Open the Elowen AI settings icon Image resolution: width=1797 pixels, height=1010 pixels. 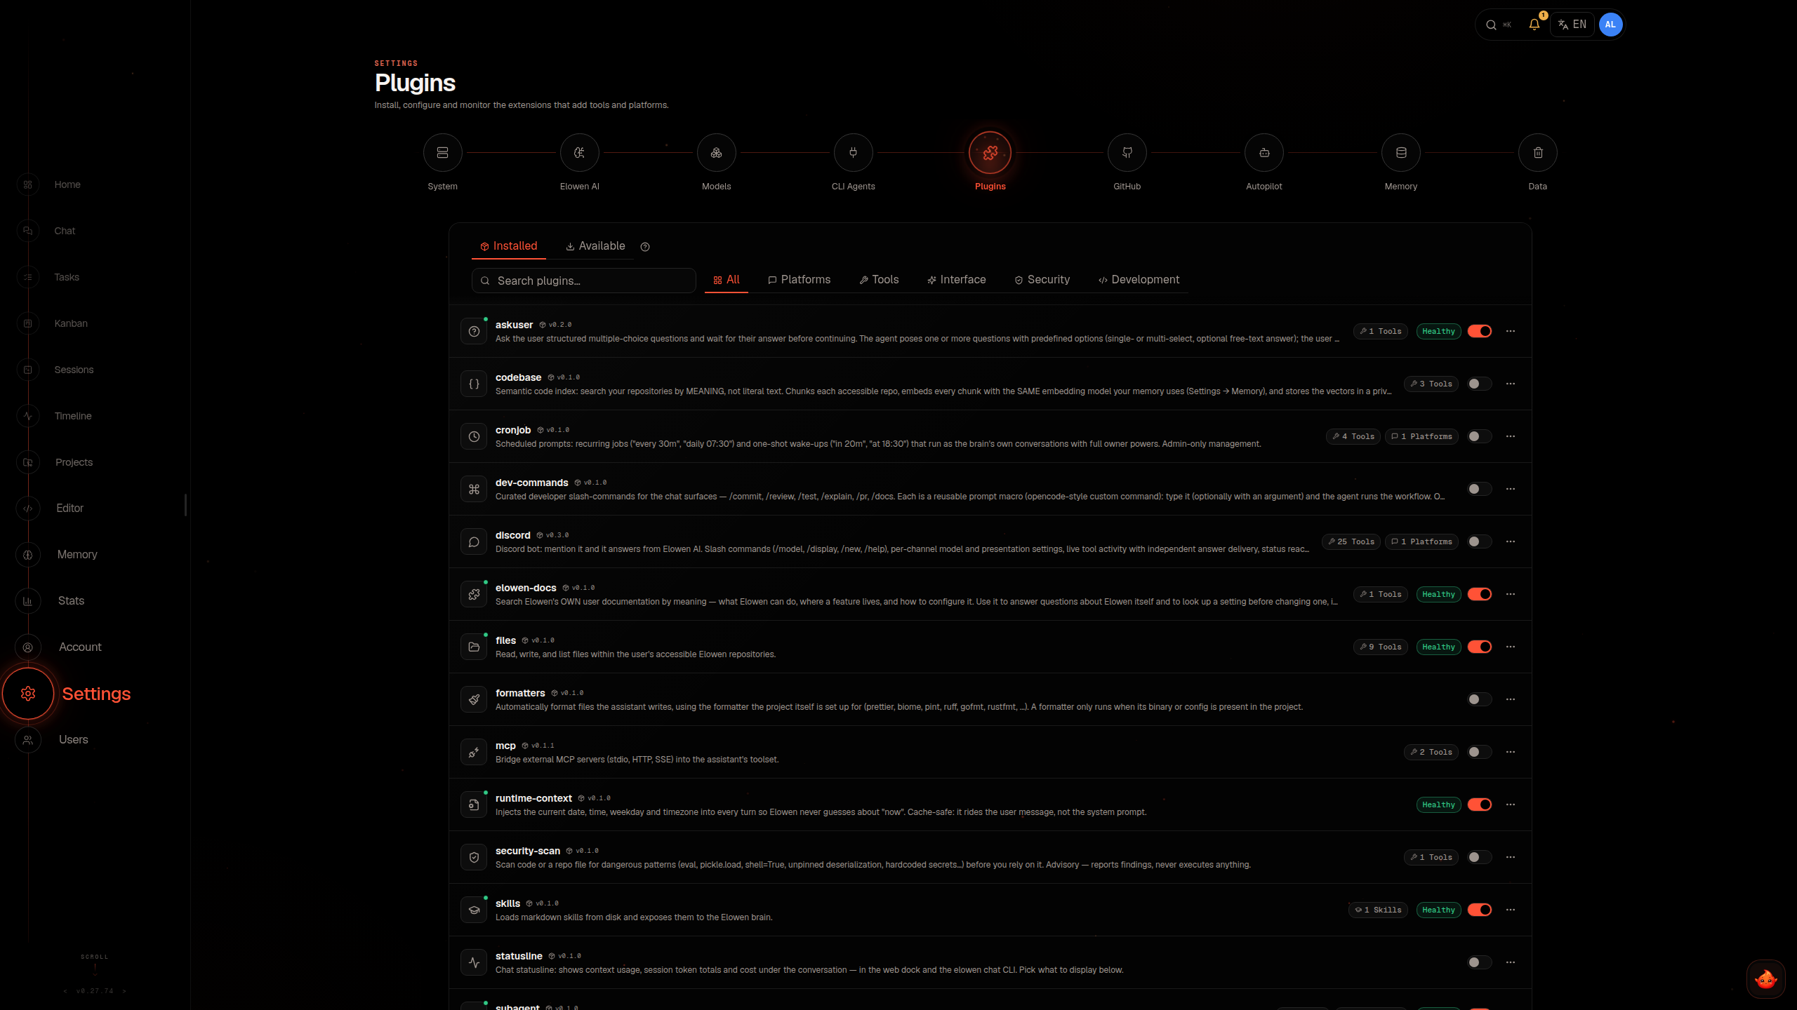[x=579, y=152]
